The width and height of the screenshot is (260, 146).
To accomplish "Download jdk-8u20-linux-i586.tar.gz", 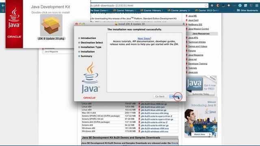I will pyautogui.click(x=154, y=104).
